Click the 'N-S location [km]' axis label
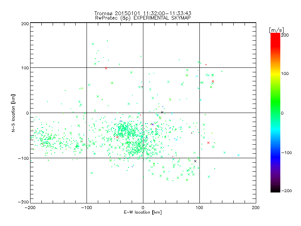Screen dimensions: 301x226 (x=13, y=113)
